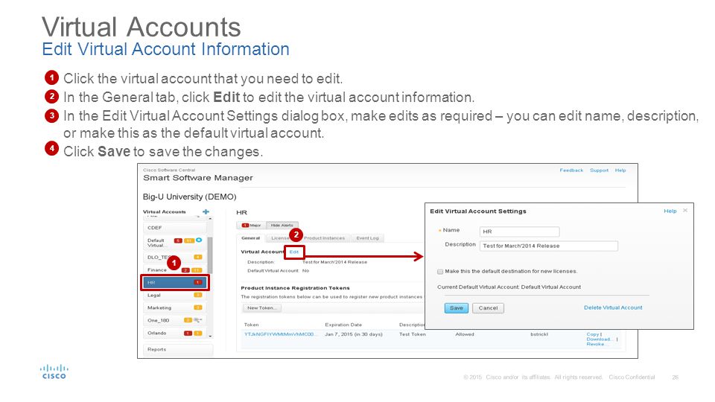This screenshot has height=402, width=715.
Task: Select the Legal virtual account
Action: (x=174, y=296)
